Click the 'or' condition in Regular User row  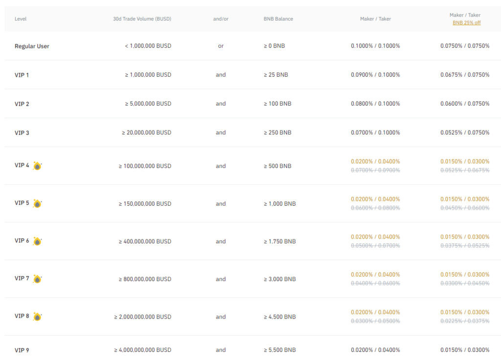pyautogui.click(x=221, y=46)
